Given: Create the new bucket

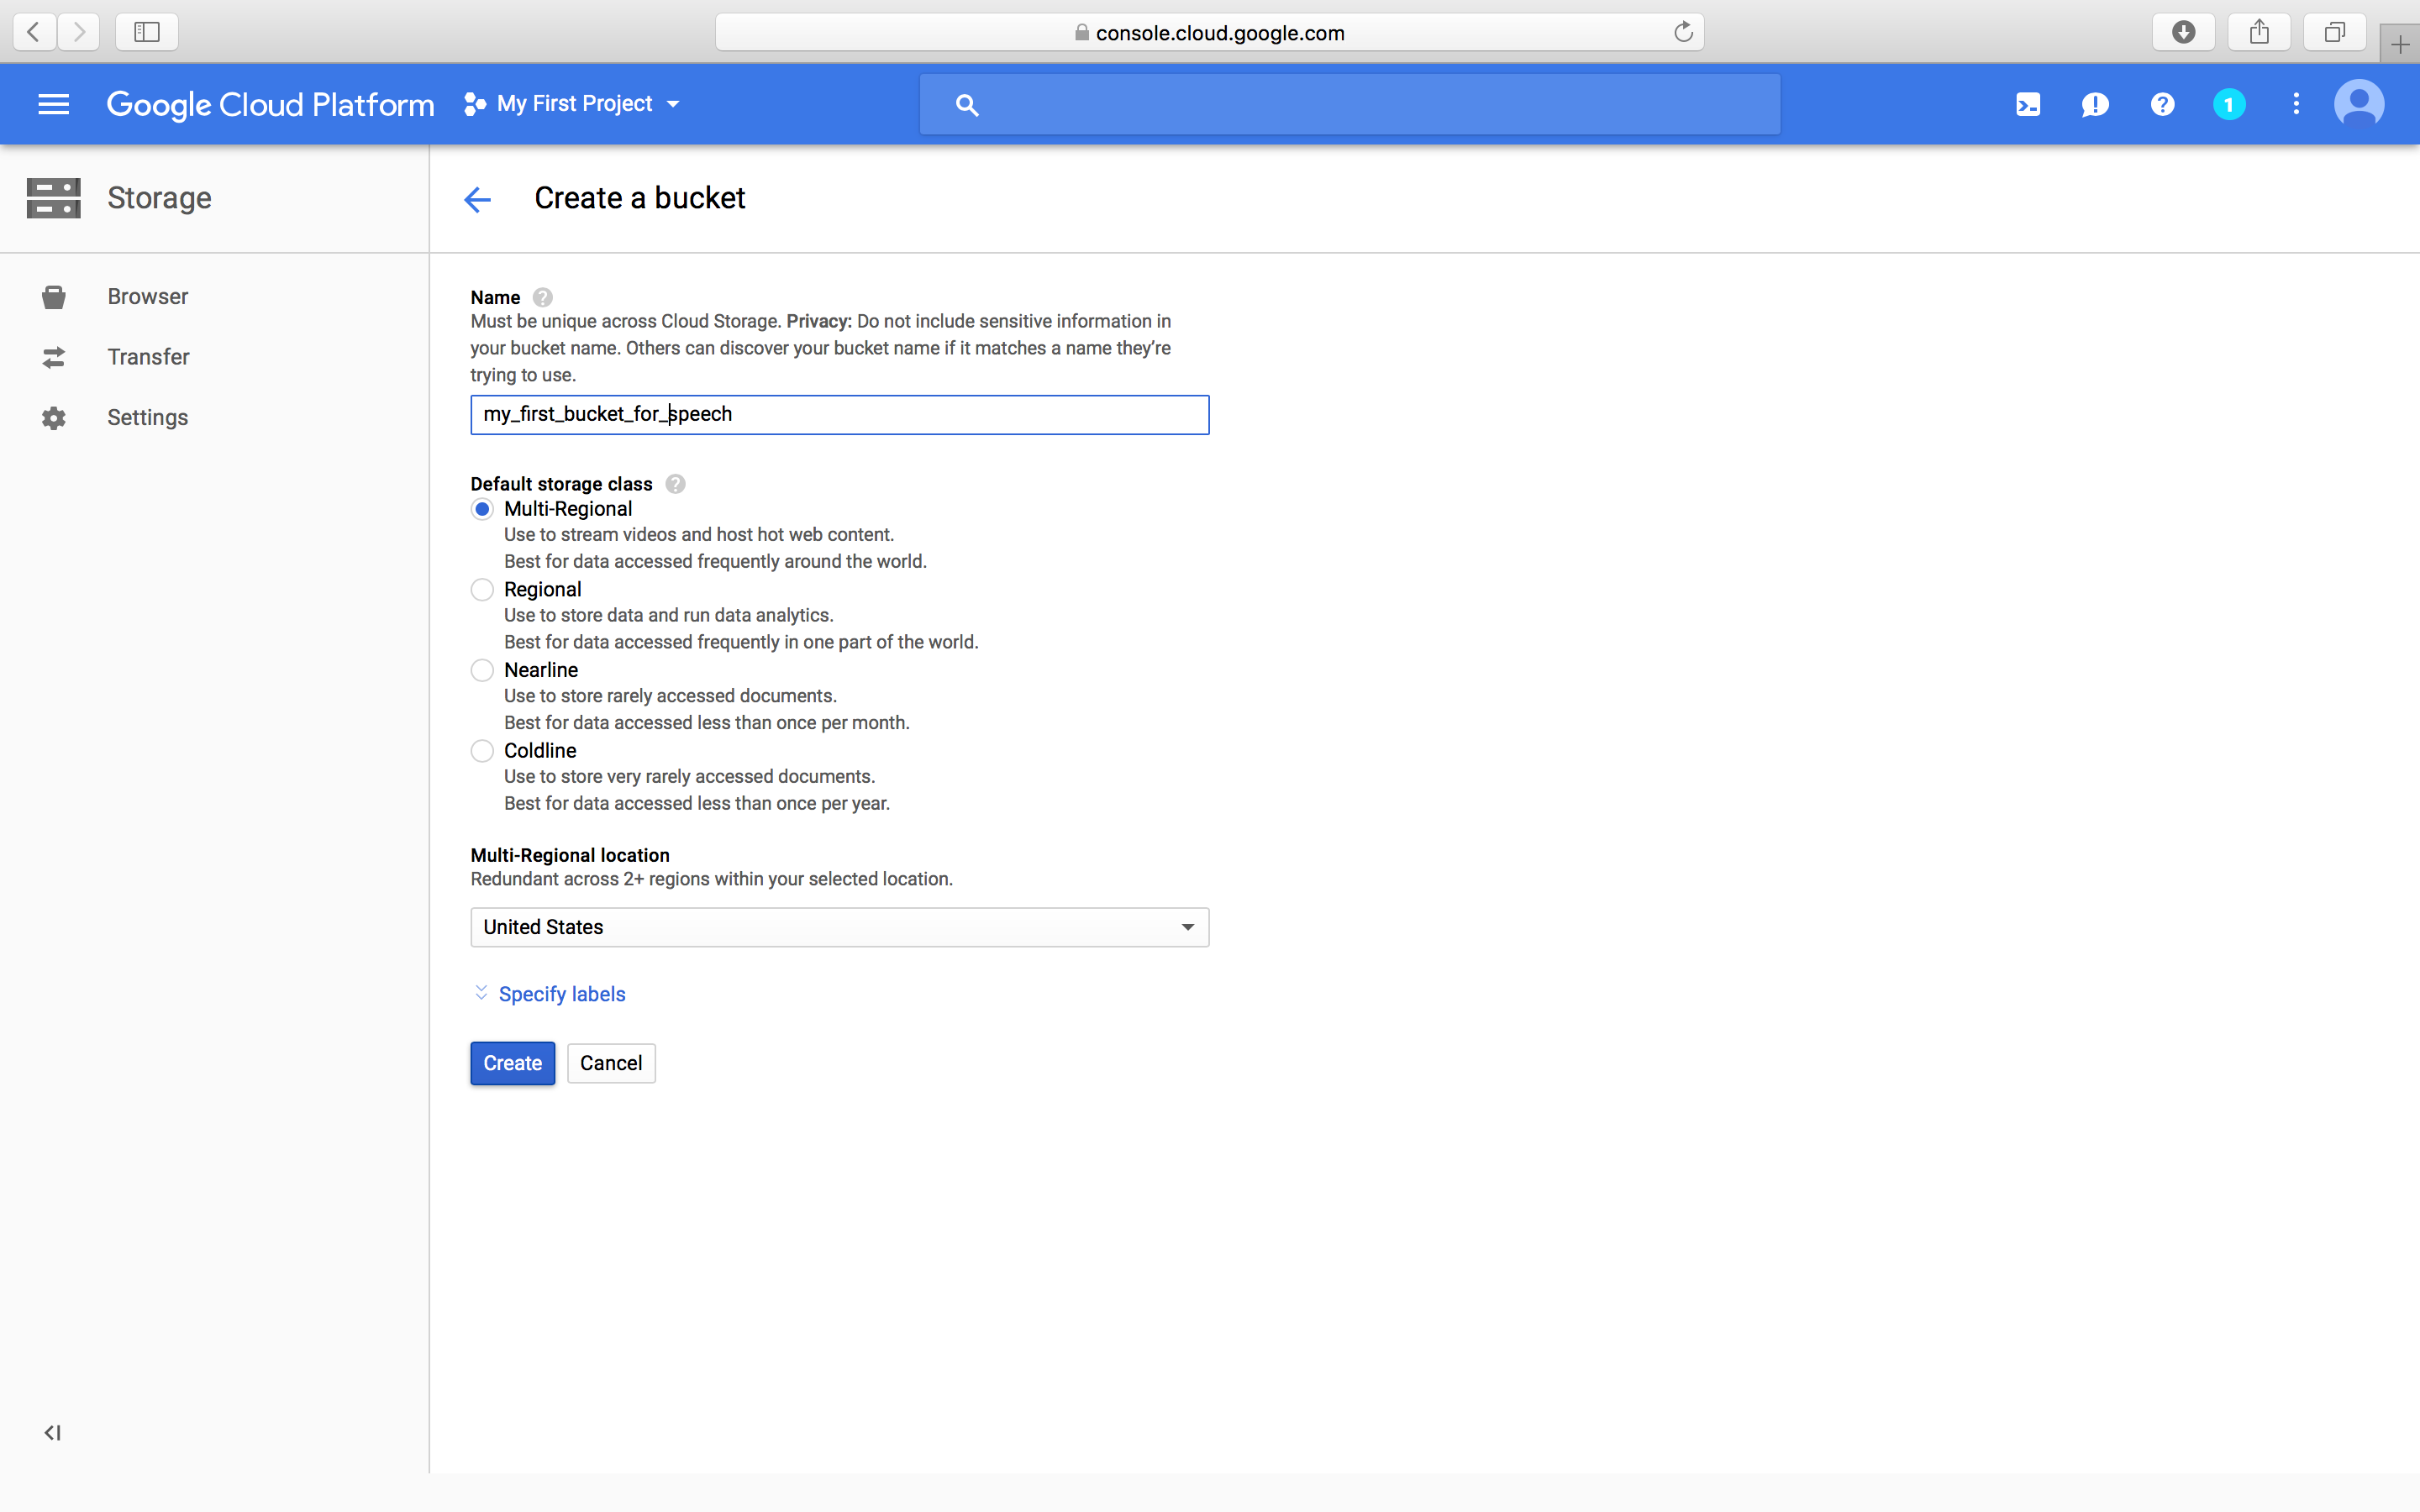Looking at the screenshot, I should 512,1062.
